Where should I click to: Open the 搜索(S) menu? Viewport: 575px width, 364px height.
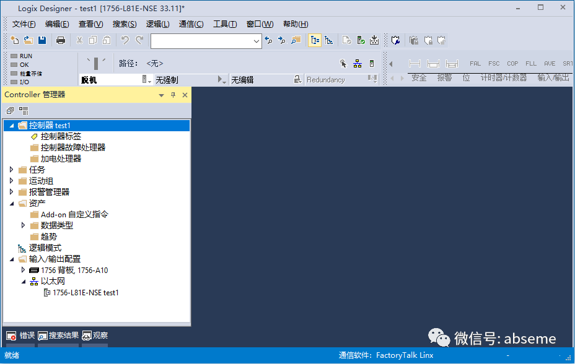coord(125,24)
